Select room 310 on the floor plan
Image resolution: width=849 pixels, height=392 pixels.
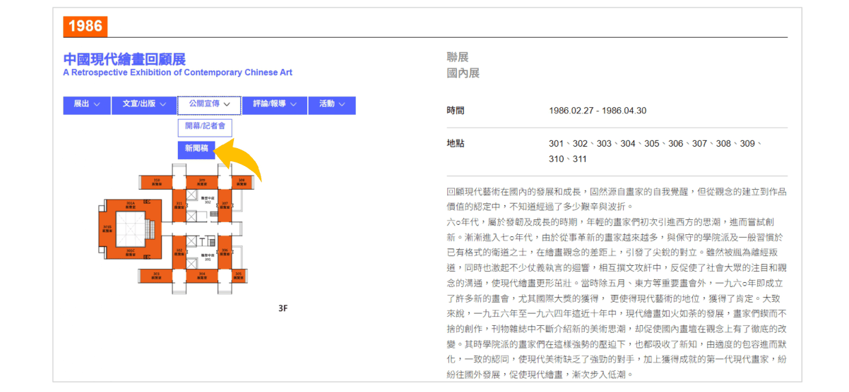[x=157, y=182]
